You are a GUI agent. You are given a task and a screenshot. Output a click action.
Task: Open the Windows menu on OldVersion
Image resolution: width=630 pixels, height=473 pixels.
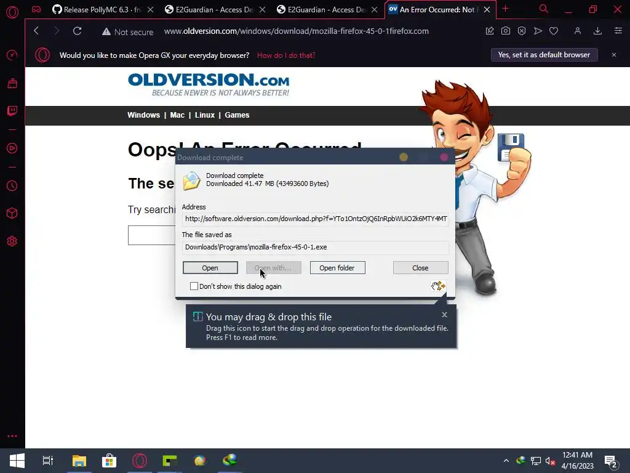point(143,115)
